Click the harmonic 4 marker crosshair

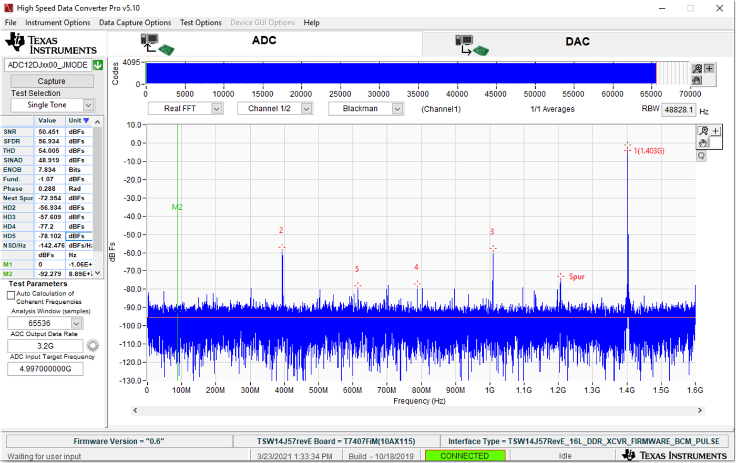417,284
